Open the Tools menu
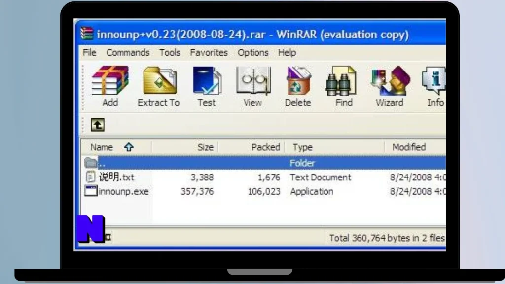 (x=170, y=52)
